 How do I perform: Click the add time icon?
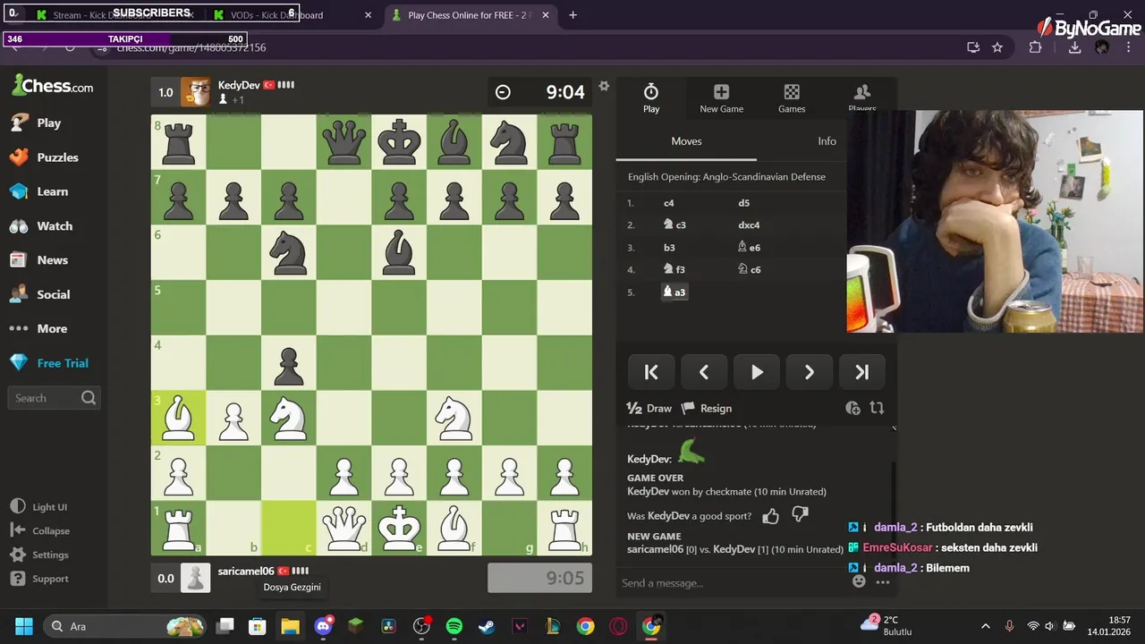(852, 408)
